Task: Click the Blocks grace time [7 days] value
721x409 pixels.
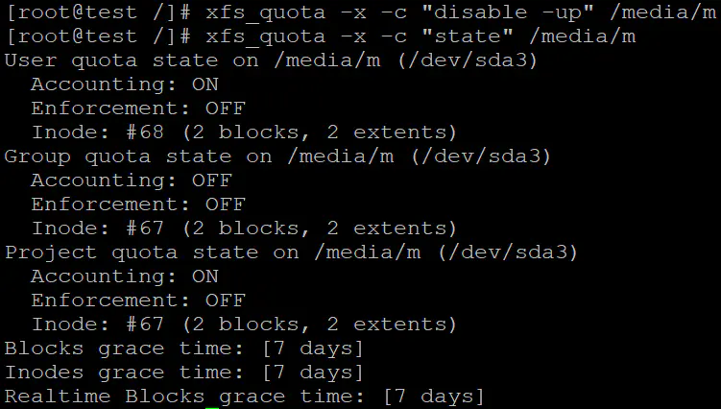Action: coord(313,349)
